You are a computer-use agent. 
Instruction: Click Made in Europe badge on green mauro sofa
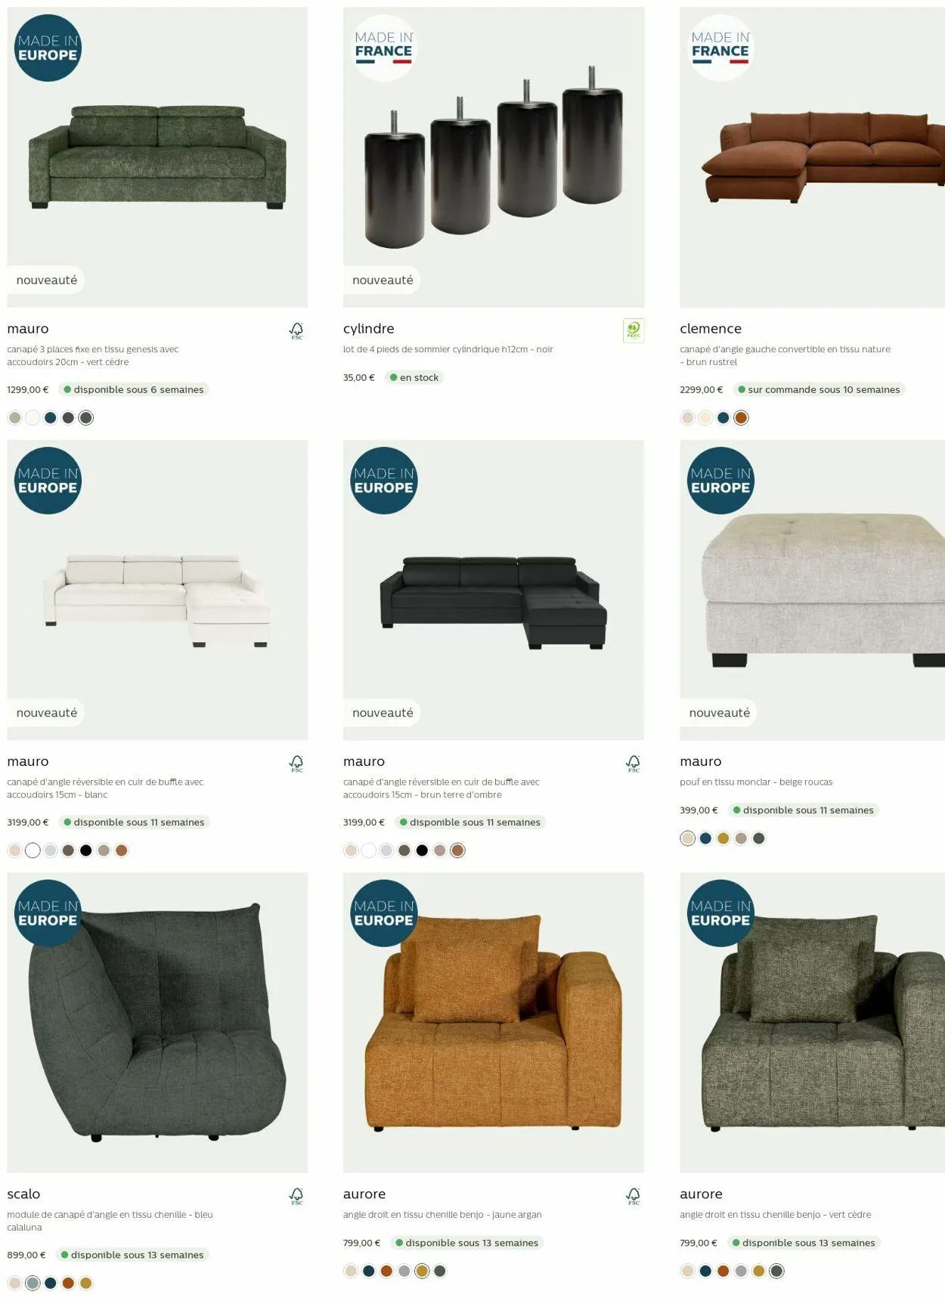coord(48,48)
